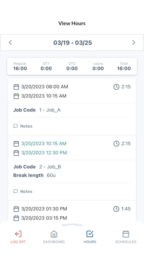The image size is (144, 256).
Task: Tap the clock icon next to 1:45
Action: click(x=116, y=209)
